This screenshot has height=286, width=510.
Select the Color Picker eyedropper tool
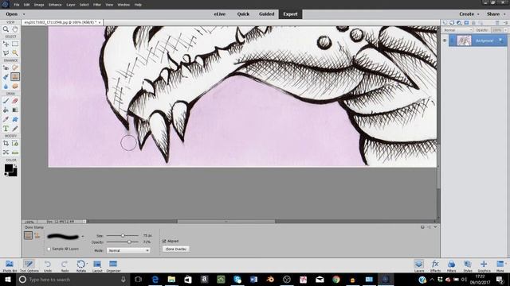tap(6, 119)
